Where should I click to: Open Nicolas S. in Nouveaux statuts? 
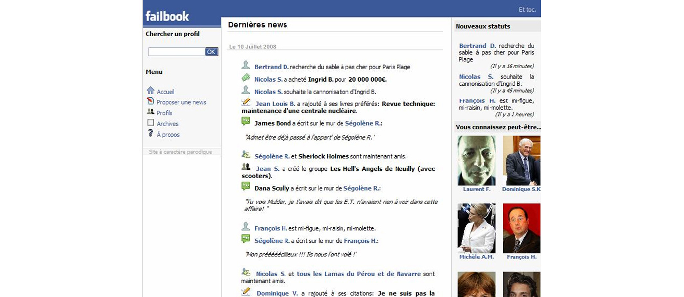(x=476, y=77)
